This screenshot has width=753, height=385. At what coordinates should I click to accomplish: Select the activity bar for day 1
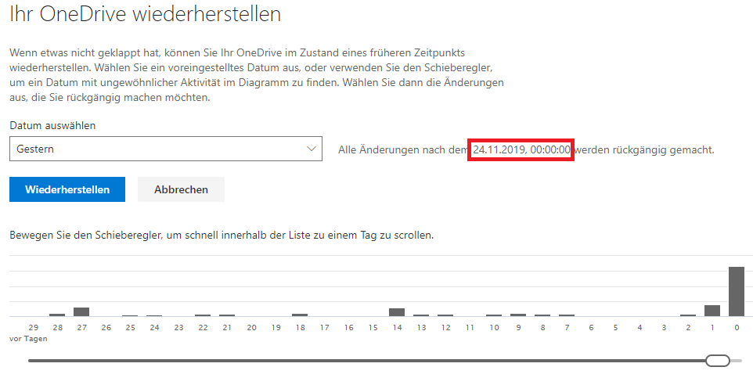[712, 311]
